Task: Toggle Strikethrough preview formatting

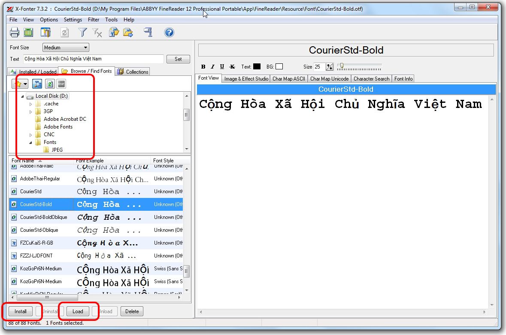Action: (232, 67)
